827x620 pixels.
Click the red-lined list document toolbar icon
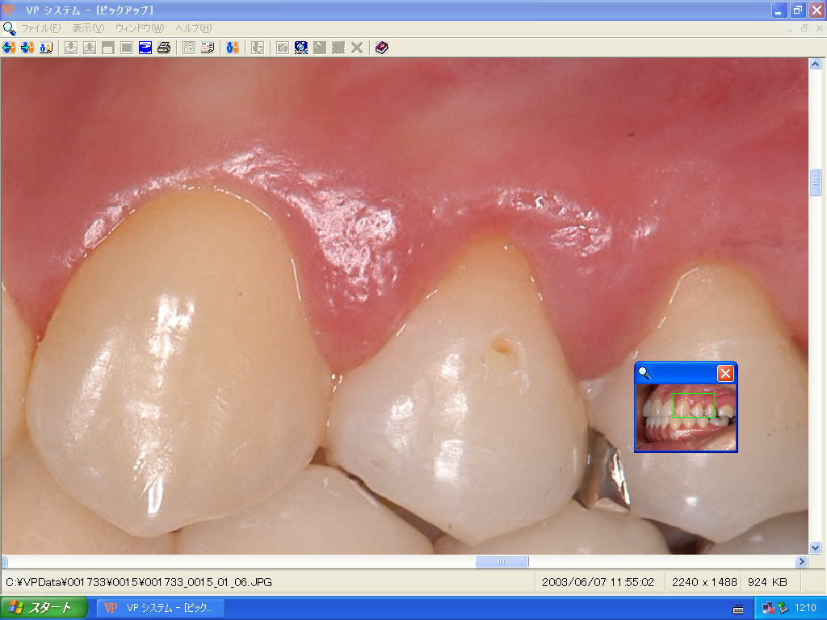click(208, 48)
